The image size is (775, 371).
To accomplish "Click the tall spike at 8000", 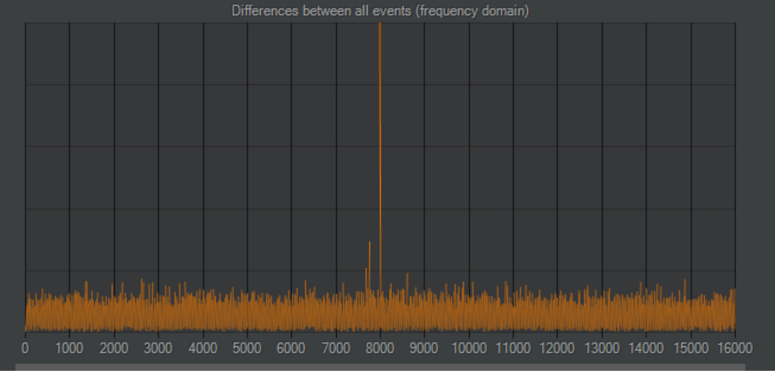I will click(x=380, y=155).
